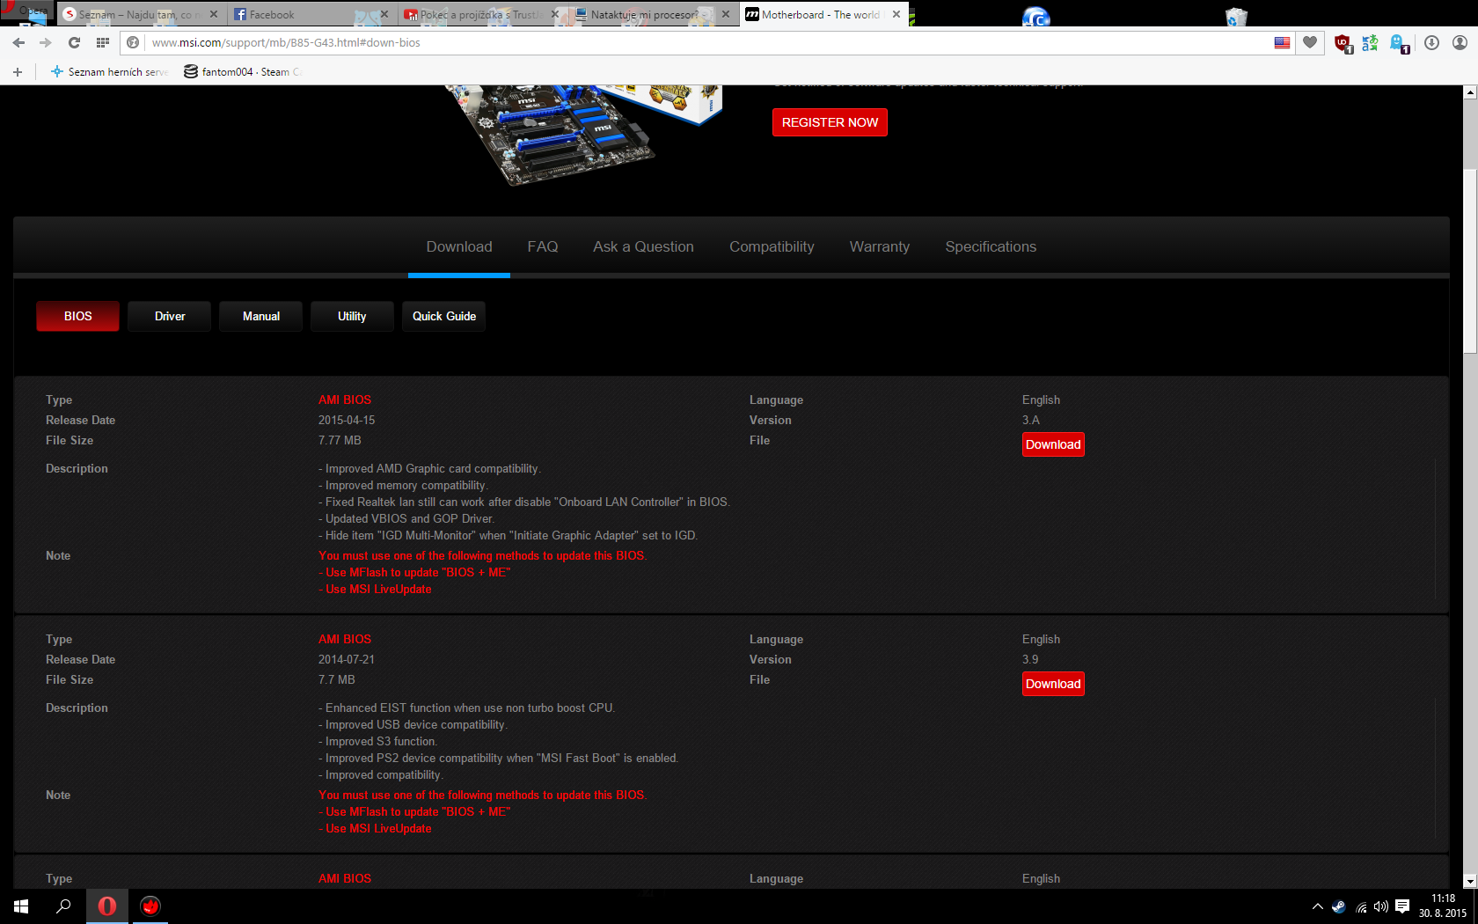The height and width of the screenshot is (924, 1478).
Task: Click the REGISTER NOW button
Action: 830,122
